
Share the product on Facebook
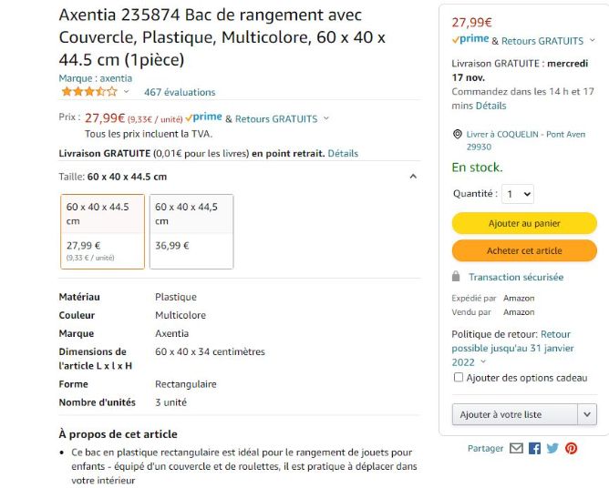(534, 449)
